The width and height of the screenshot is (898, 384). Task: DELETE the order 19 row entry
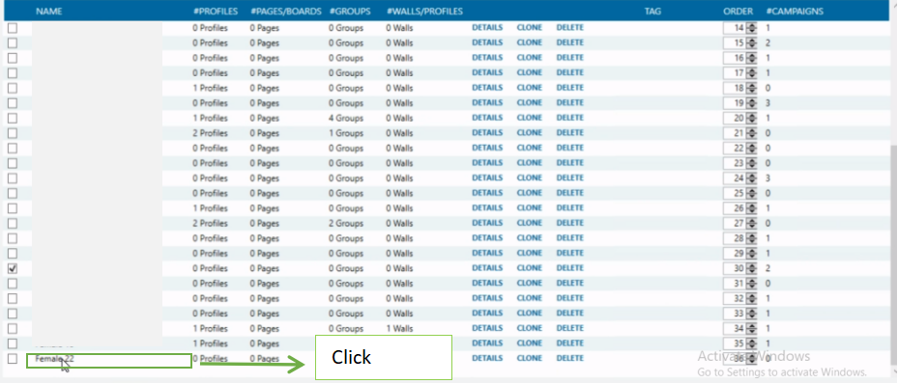[570, 103]
